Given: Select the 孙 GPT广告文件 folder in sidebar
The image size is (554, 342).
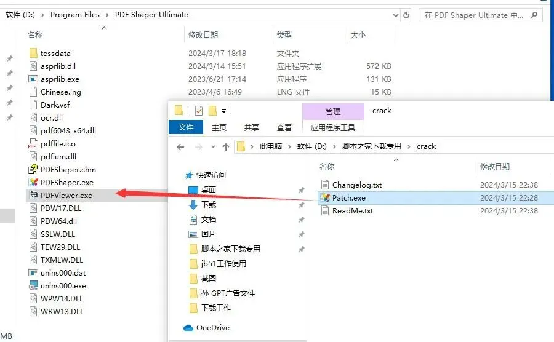Looking at the screenshot, I should [x=228, y=293].
